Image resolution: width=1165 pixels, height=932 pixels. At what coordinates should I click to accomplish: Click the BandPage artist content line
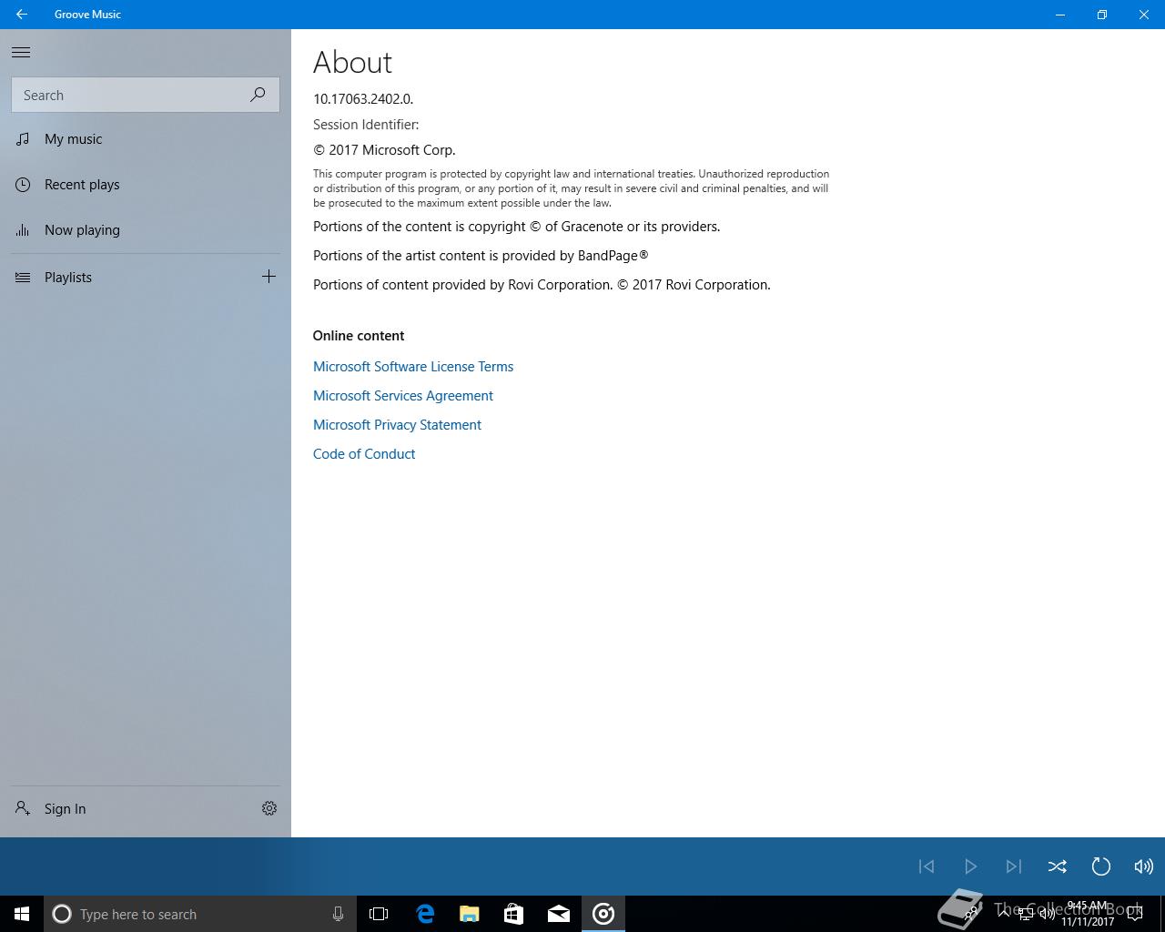[481, 256]
